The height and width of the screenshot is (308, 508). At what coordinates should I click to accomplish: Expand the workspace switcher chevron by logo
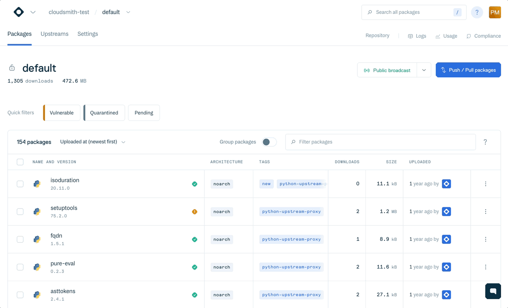[33, 12]
